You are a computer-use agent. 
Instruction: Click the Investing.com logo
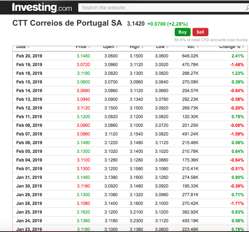(x=42, y=8)
